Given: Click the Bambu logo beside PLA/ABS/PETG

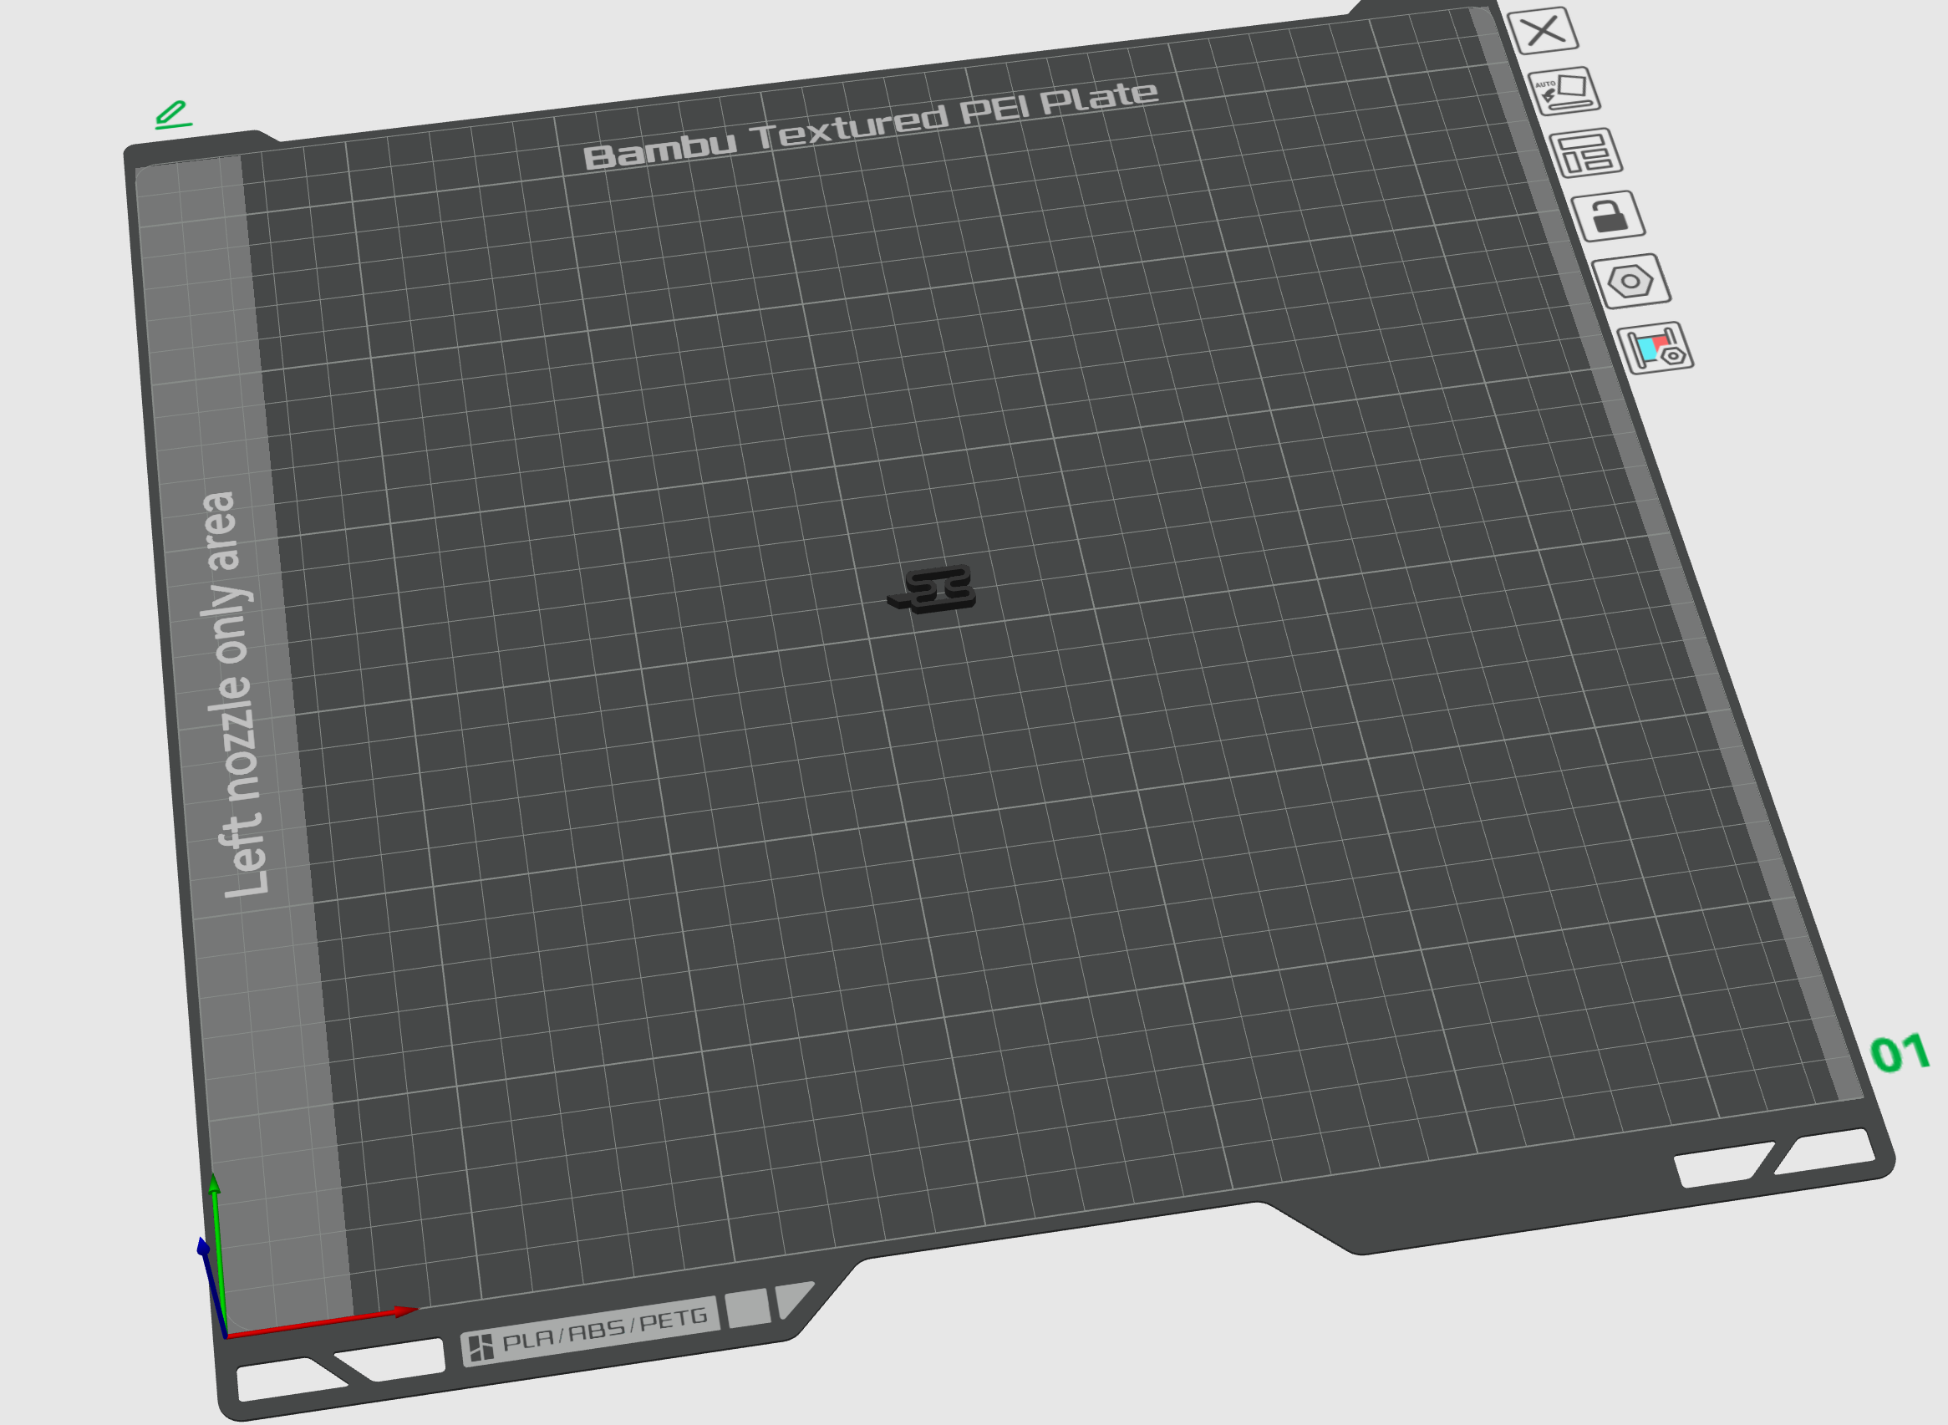Looking at the screenshot, I should [x=481, y=1347].
